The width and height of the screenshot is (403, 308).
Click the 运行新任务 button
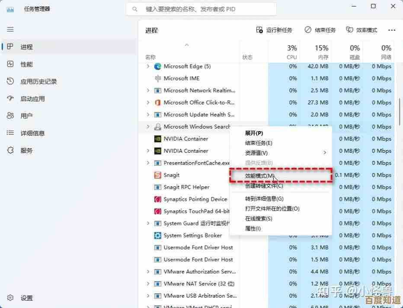pyautogui.click(x=275, y=30)
